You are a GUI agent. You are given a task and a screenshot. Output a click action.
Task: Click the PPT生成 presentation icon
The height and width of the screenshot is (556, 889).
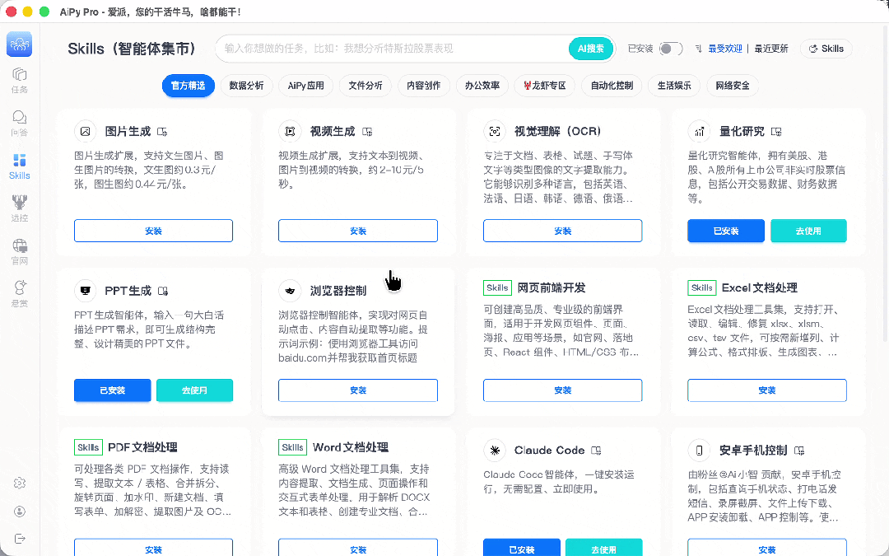[85, 291]
